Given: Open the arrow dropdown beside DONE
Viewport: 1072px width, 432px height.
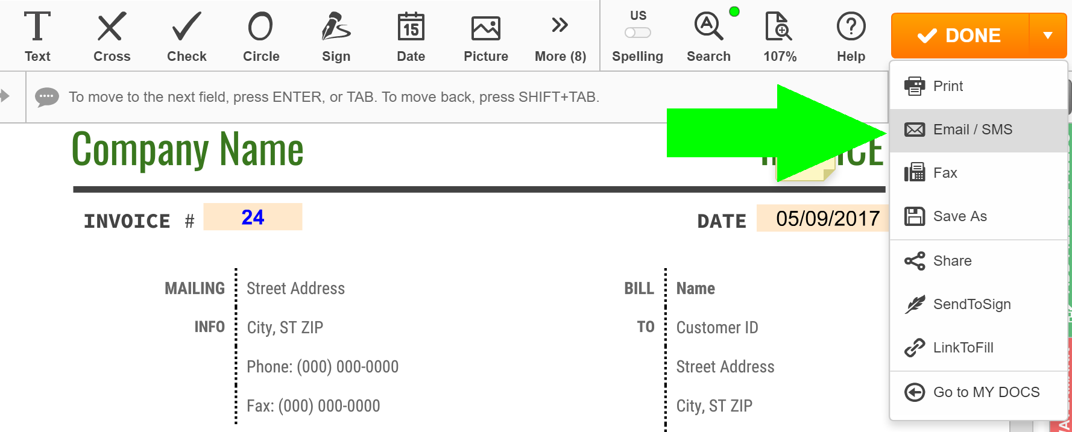Looking at the screenshot, I should 1048,36.
